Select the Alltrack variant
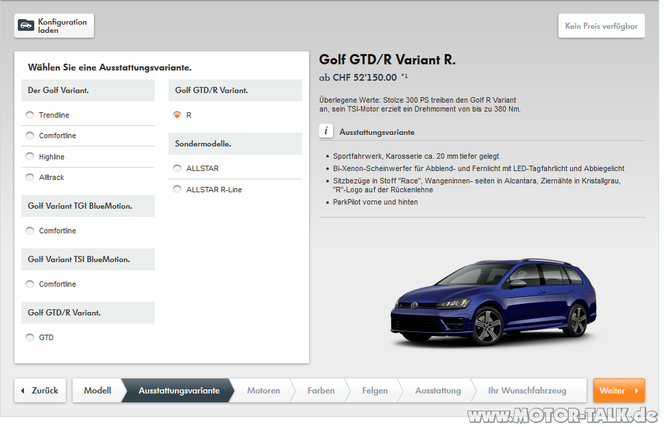Viewport: 664px width, 427px height. click(29, 177)
